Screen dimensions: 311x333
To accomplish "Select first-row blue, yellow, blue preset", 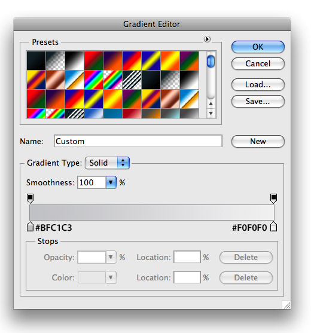I will (151, 61).
